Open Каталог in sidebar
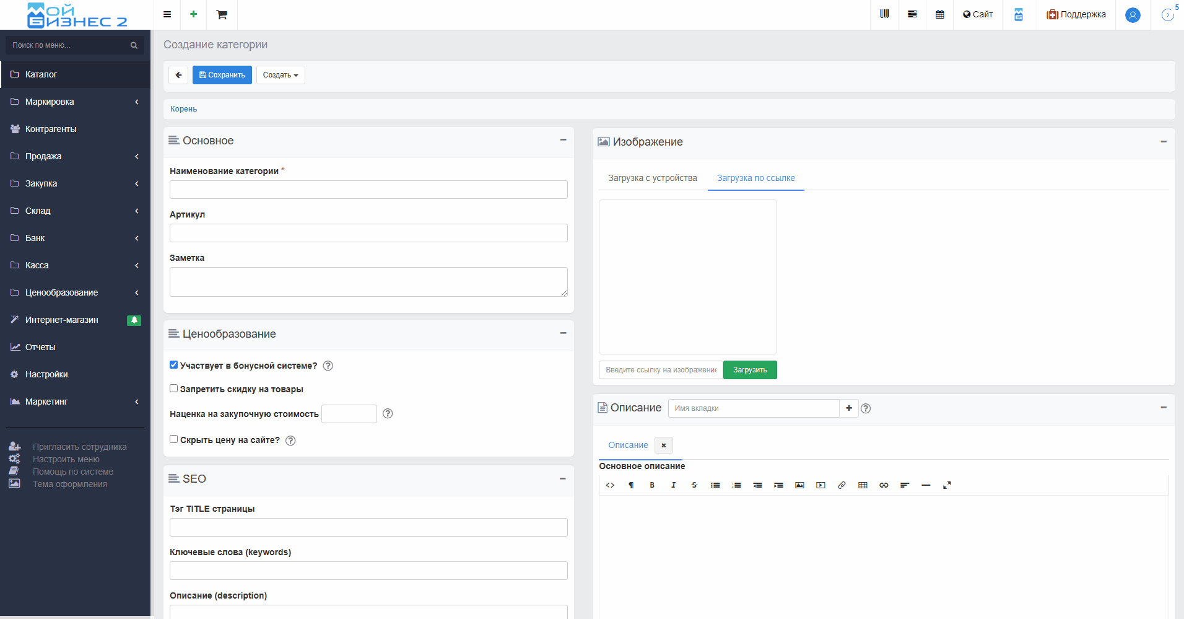1184x619 pixels. point(75,74)
